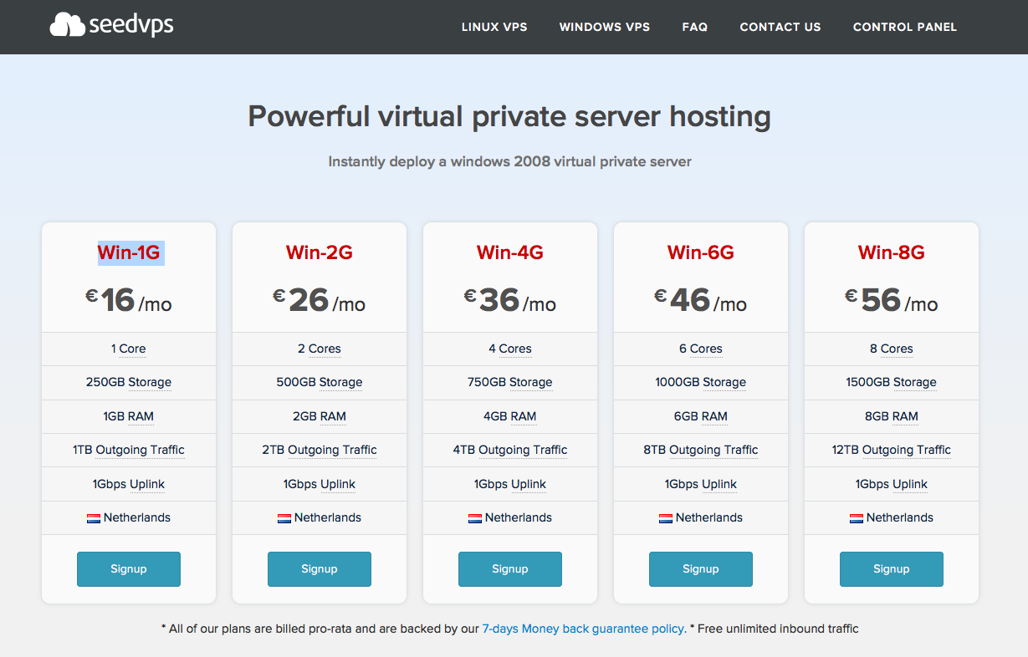
Task: Click the 2TB Outgoing Traffic text
Action: (320, 451)
